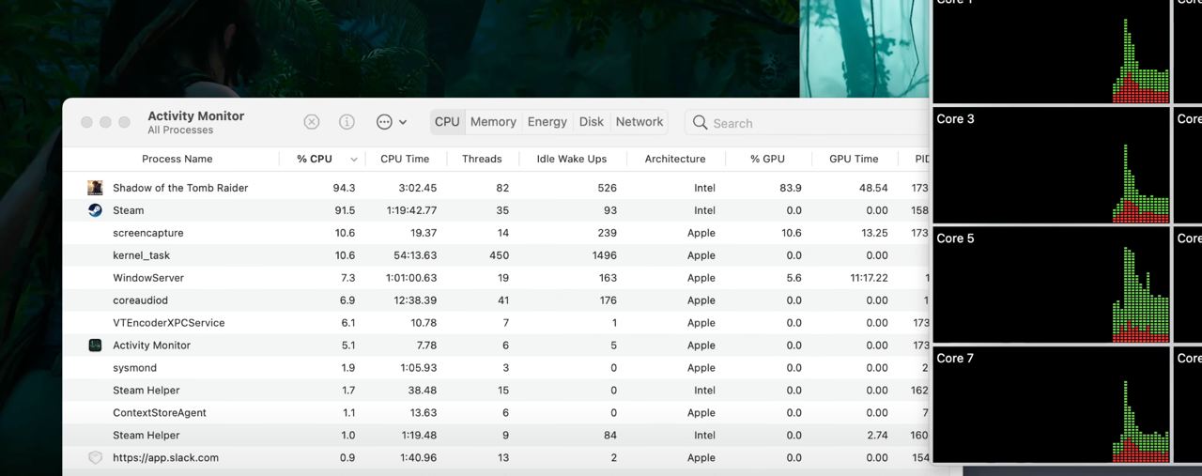Select the https://app.slack.com process name
Image resolution: width=1202 pixels, height=476 pixels.
[165, 458]
